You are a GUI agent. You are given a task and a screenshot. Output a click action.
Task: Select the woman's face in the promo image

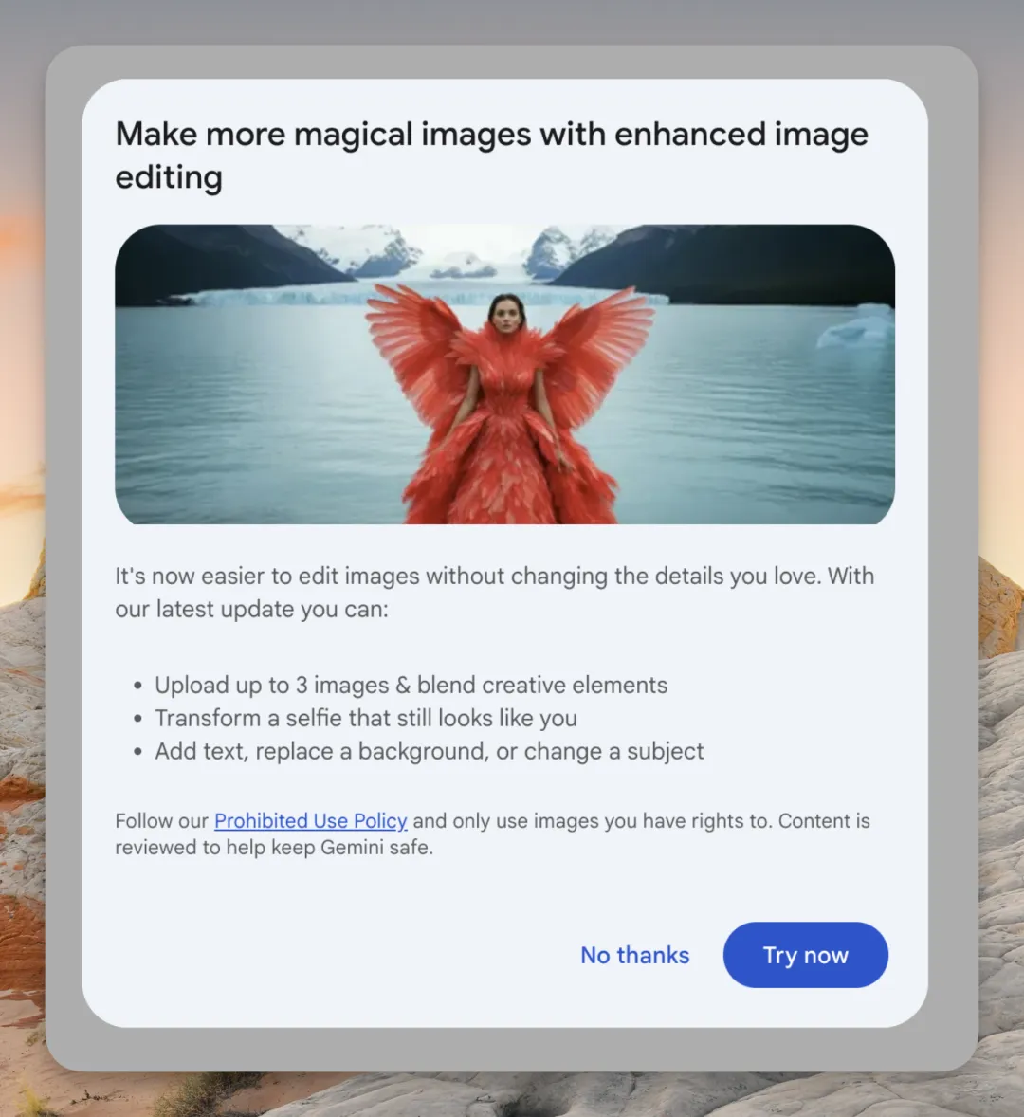[507, 314]
